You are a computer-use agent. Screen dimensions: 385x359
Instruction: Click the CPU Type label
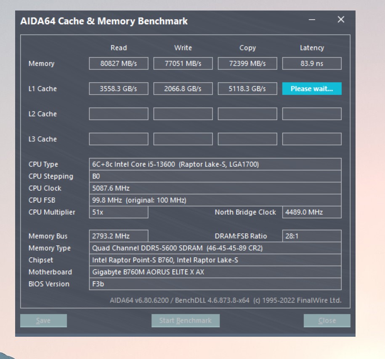[x=43, y=165]
